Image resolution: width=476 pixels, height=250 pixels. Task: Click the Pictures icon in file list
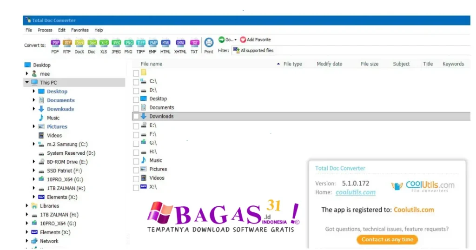tap(144, 169)
